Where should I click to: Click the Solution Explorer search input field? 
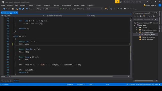144,20
